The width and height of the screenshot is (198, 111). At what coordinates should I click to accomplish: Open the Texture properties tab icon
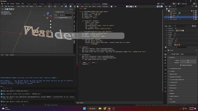[165, 92]
